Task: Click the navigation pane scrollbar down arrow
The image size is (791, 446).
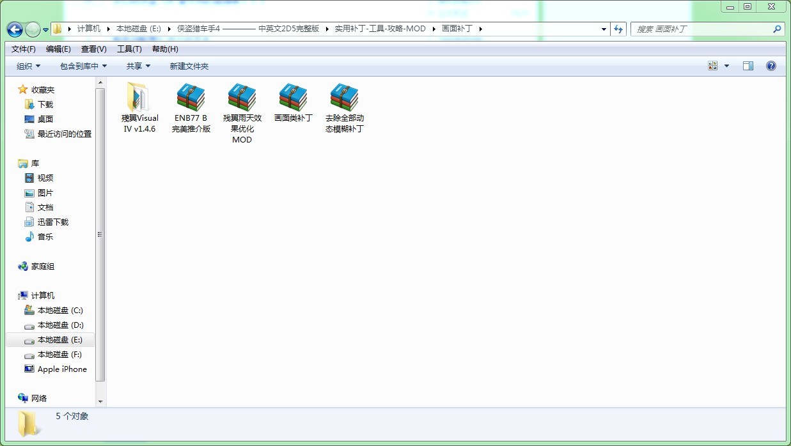Action: pos(100,401)
